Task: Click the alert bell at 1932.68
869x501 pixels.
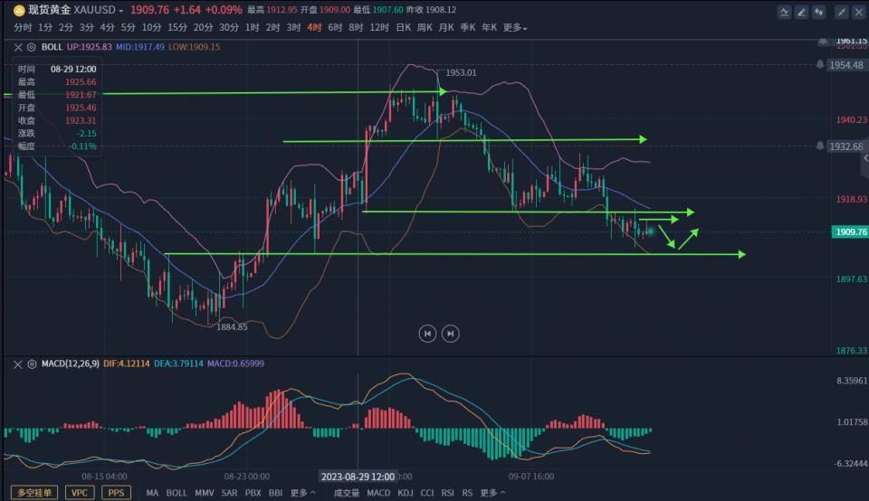Action: pos(820,147)
